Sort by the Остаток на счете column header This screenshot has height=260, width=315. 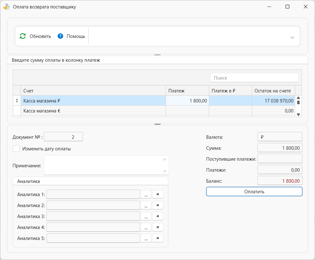273,91
